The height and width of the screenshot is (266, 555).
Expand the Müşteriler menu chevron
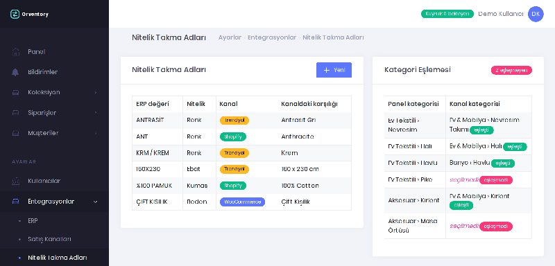tap(96, 133)
